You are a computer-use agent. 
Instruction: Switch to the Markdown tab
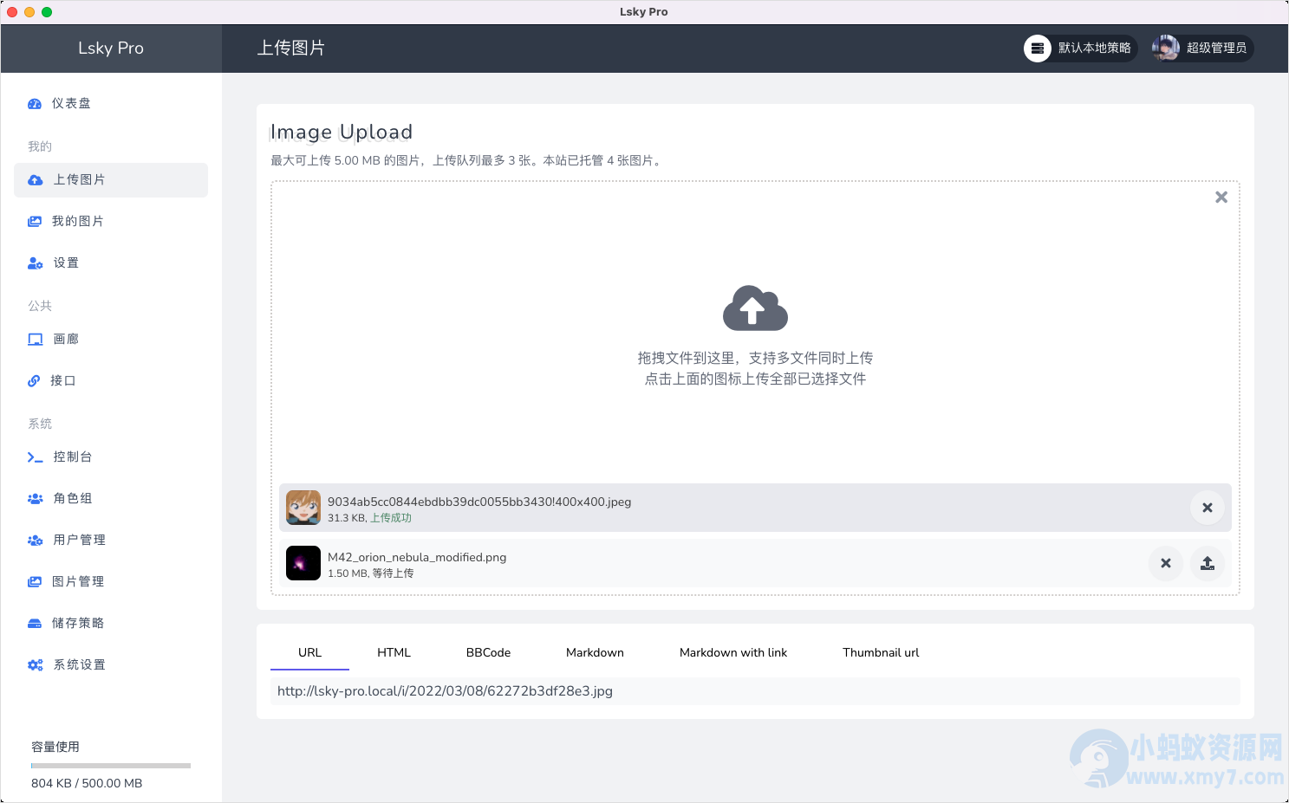point(595,653)
